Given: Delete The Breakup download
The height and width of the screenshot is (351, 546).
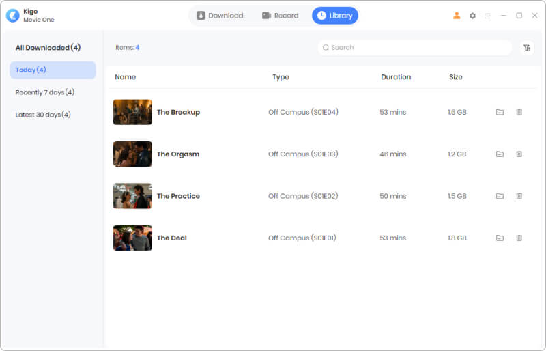Looking at the screenshot, I should (519, 112).
